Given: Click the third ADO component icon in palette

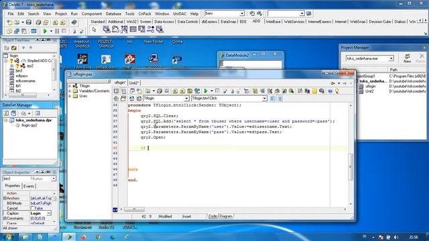Looking at the screenshot, I should (124, 29).
